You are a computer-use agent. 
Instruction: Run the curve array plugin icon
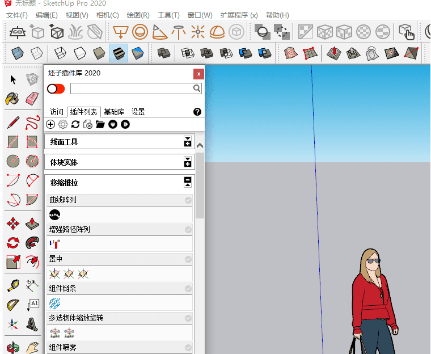[54, 214]
